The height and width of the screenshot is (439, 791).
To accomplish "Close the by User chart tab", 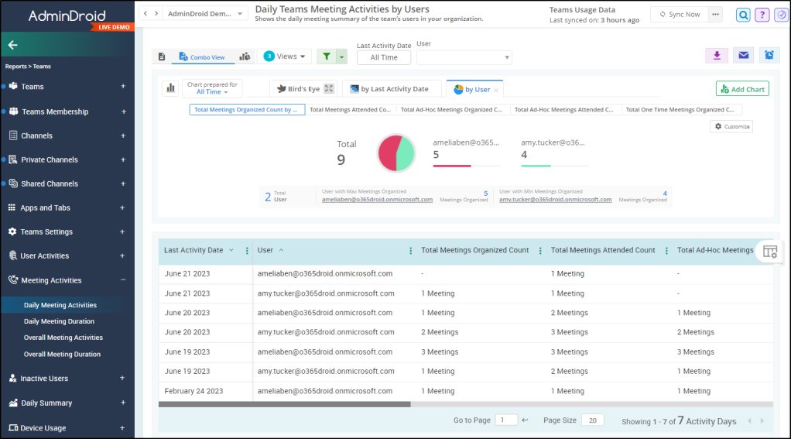I will pos(496,91).
